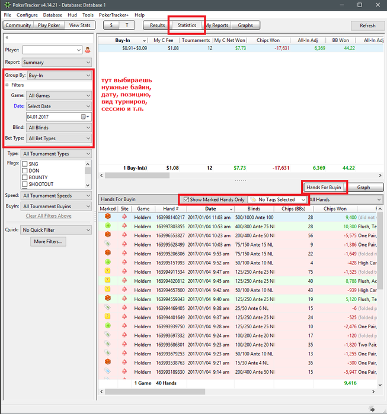This screenshot has width=387, height=414.
Task: Open the All Bet Types dropdown
Action: coord(59,138)
